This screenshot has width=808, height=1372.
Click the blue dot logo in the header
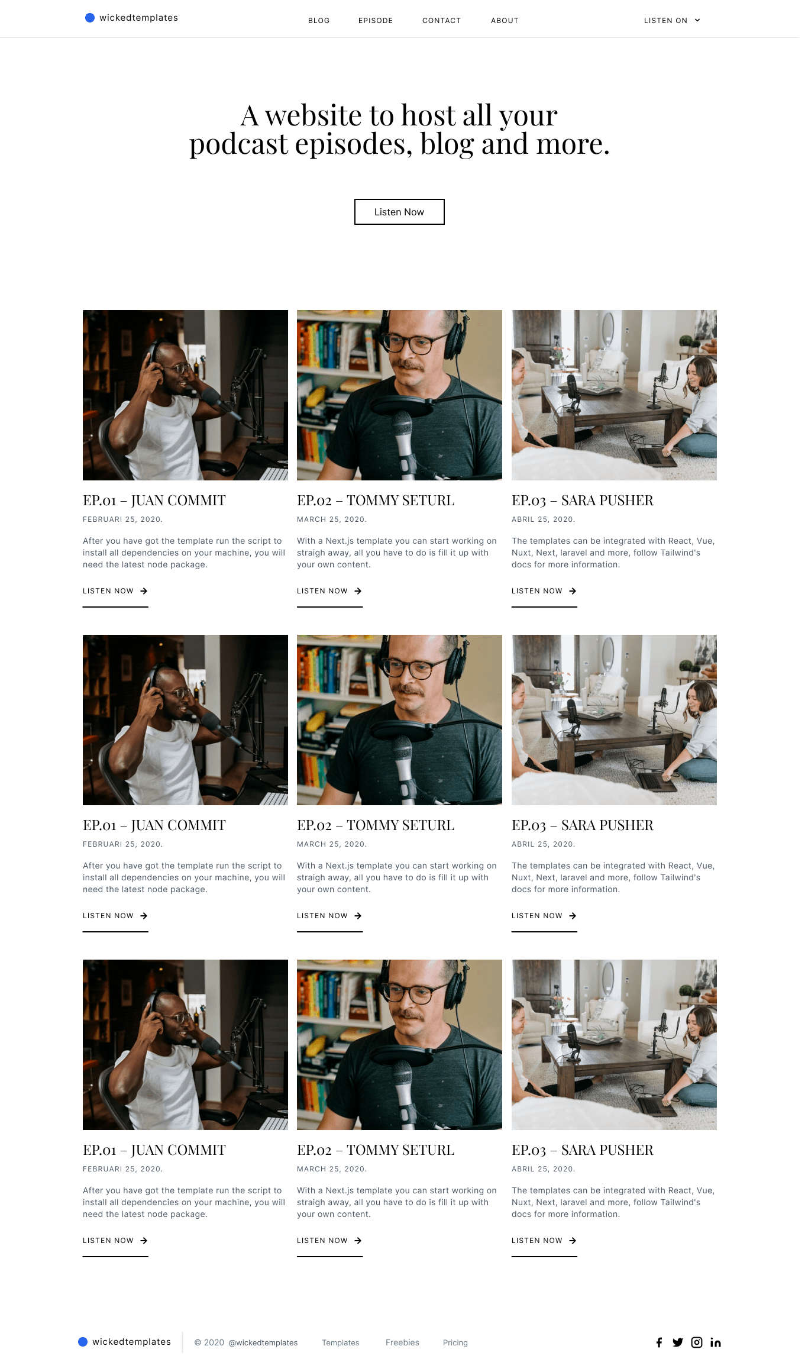pos(90,18)
